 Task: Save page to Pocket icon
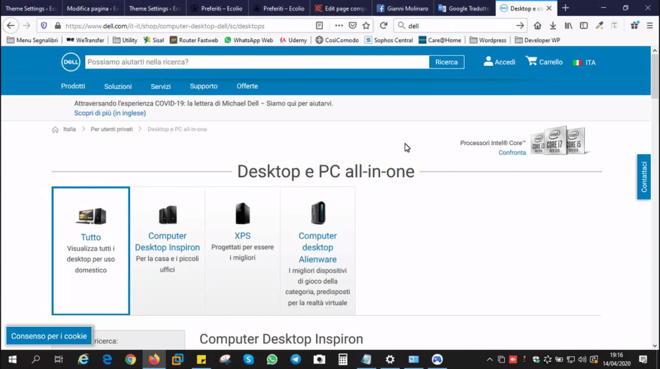click(x=352, y=26)
